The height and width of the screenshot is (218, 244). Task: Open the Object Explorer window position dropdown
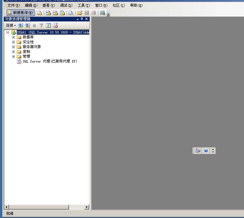coord(78,19)
